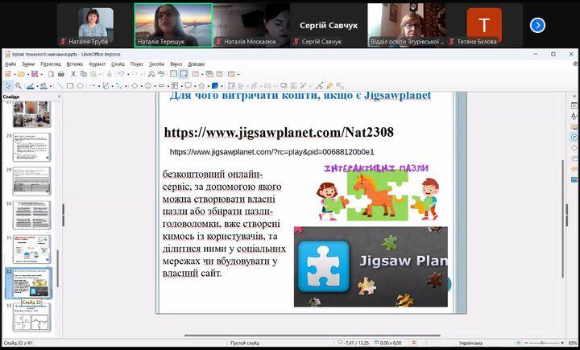Expand the Basic Shapes dropdown arrow
The height and width of the screenshot is (350, 580).
142,86
